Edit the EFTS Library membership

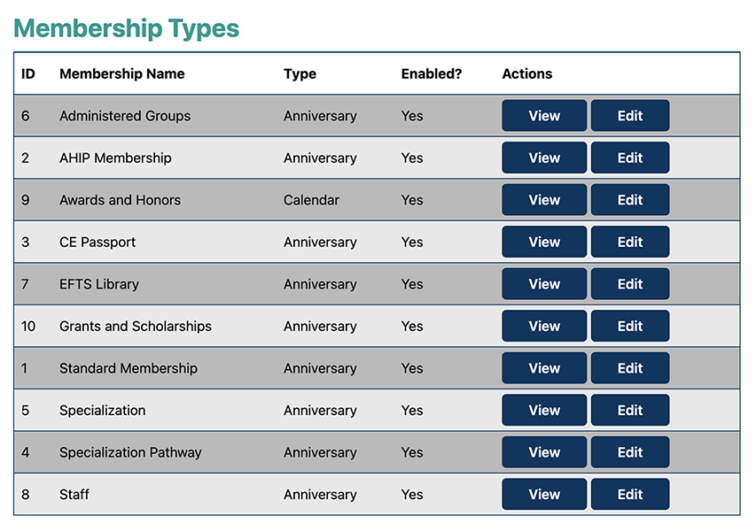[x=629, y=284]
